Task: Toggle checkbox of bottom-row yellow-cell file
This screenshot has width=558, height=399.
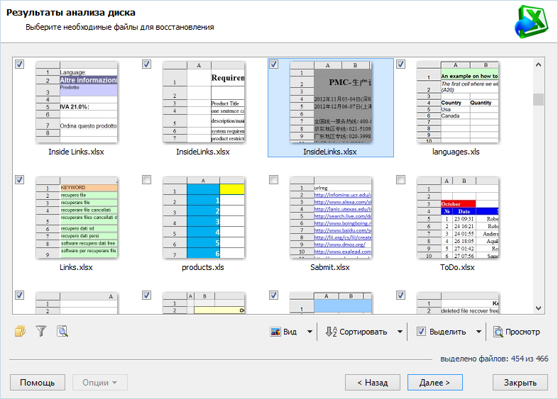Action: [147, 296]
